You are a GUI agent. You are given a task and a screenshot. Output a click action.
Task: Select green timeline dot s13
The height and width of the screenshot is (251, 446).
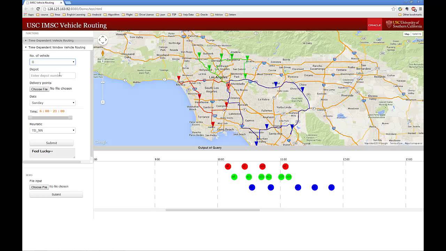pyautogui.click(x=261, y=177)
